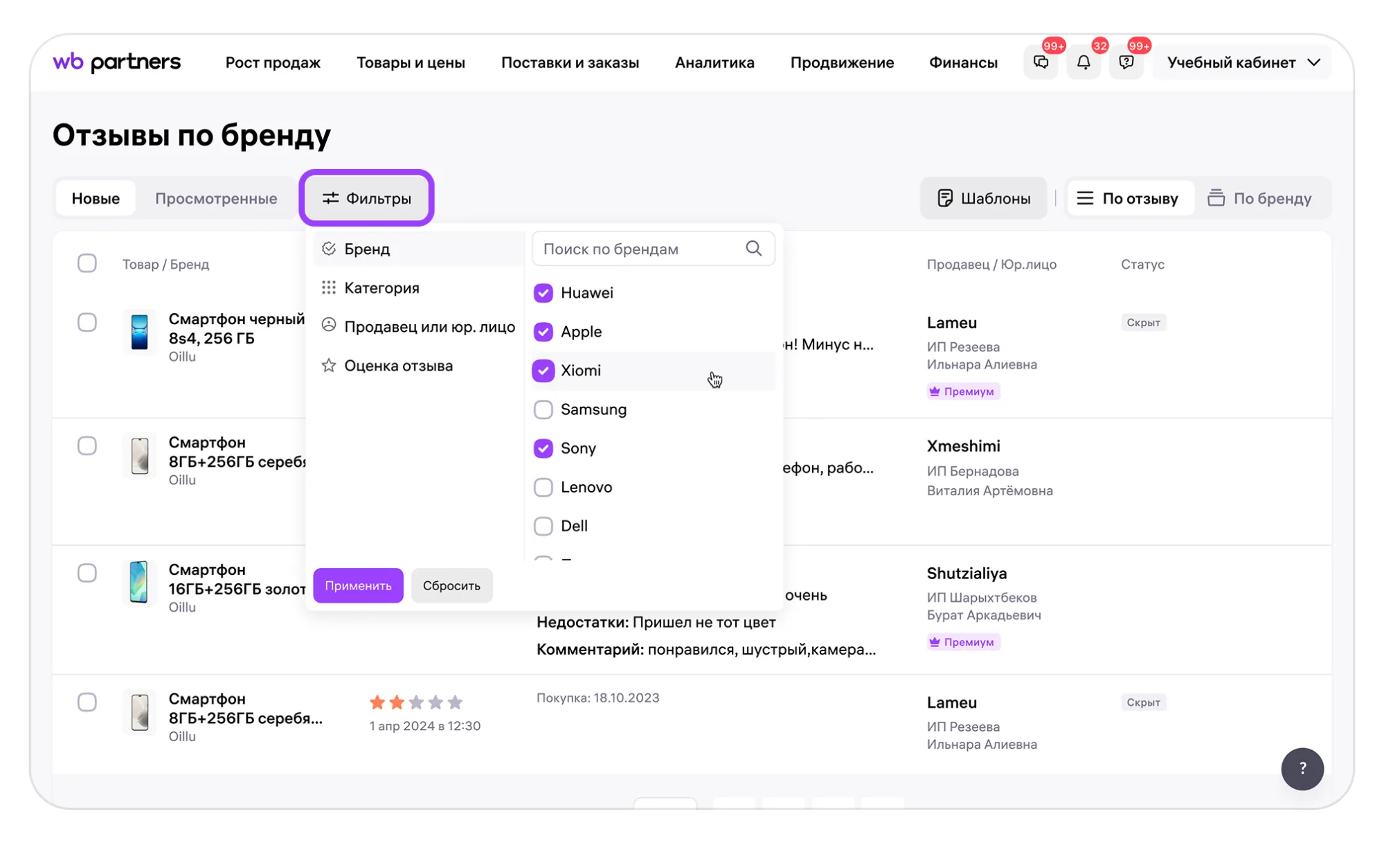The image size is (1384, 843).
Task: Click the Товар / Бренд column header
Action: click(x=165, y=264)
